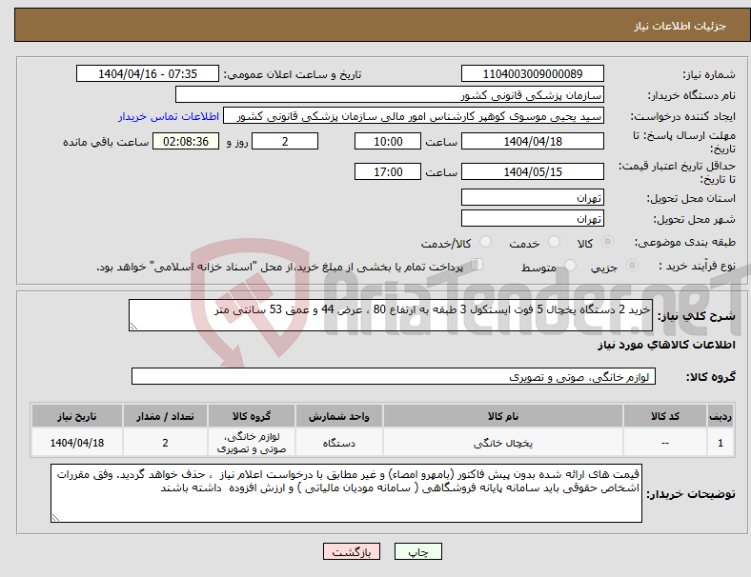The width and height of the screenshot is (751, 577).
Task: Click the need number field 1104003009000089
Action: [x=532, y=73]
